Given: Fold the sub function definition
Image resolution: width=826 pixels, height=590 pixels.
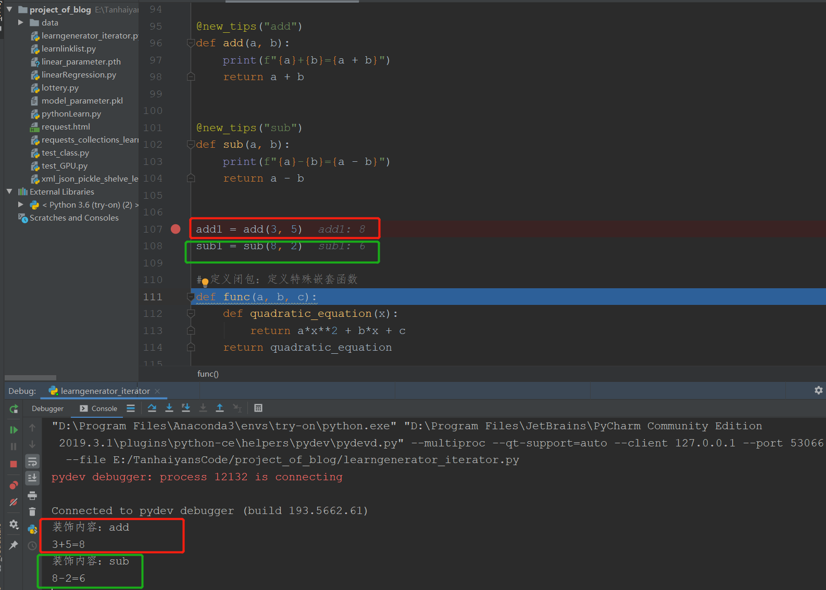Looking at the screenshot, I should (191, 145).
